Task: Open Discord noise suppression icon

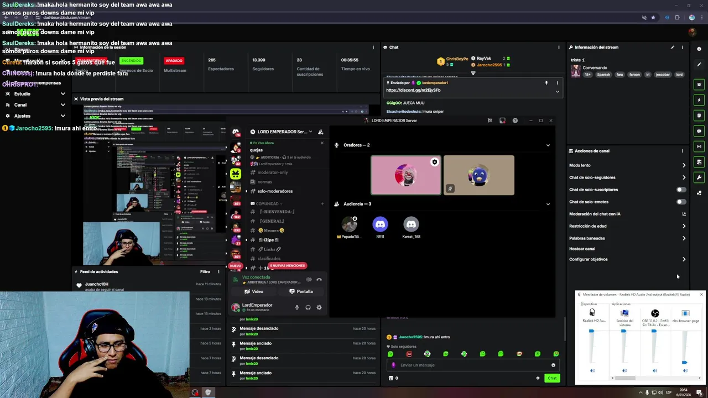Action: (309, 280)
